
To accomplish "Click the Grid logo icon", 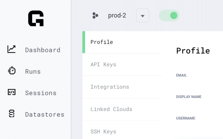I will (36, 19).
